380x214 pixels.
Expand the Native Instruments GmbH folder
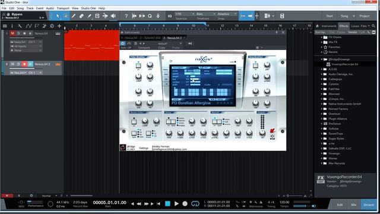[x=322, y=104]
